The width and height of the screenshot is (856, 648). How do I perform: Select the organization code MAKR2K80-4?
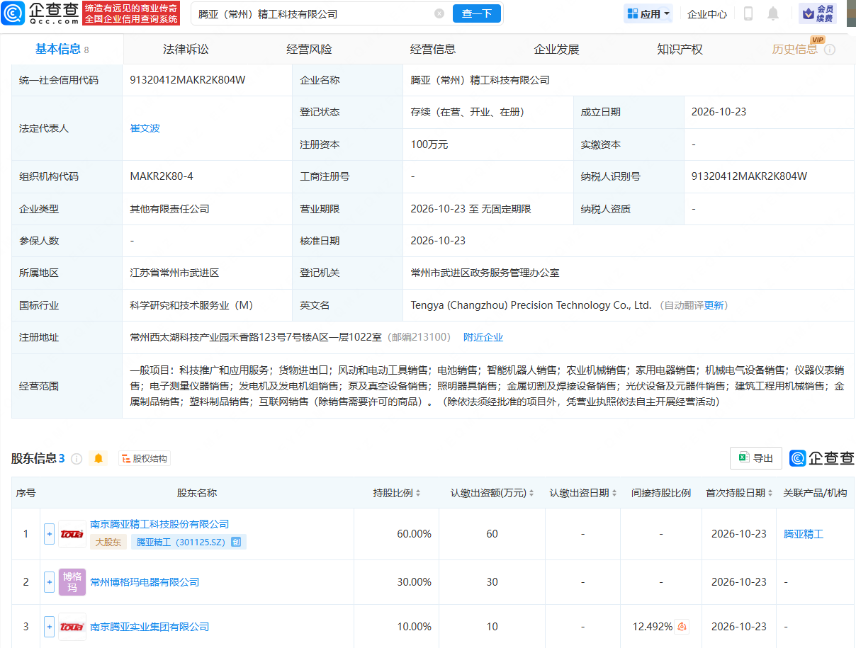(x=162, y=176)
